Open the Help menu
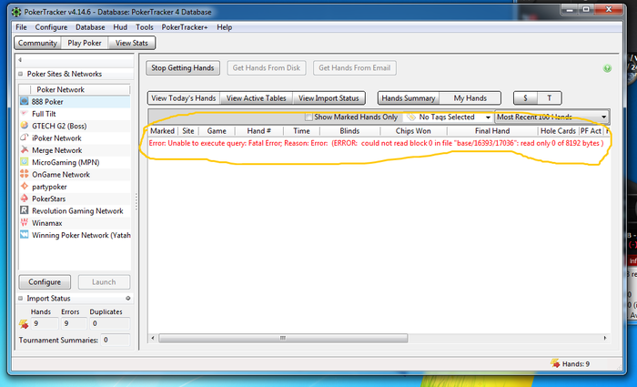The height and width of the screenshot is (387, 637). [x=224, y=27]
